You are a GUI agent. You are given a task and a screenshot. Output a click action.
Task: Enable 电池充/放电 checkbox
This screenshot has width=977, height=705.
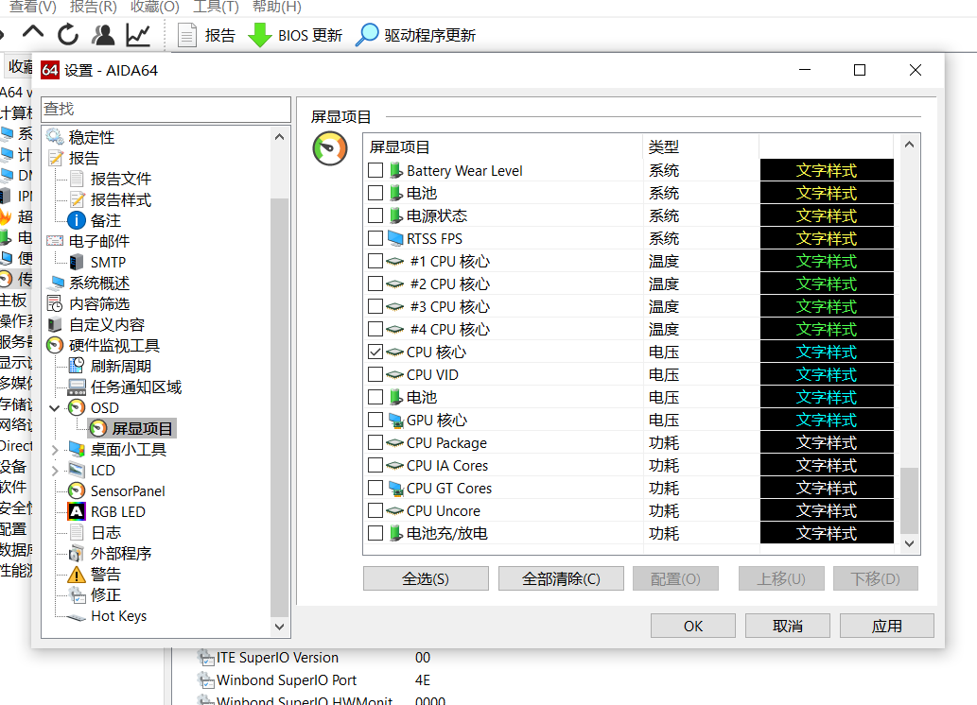pyautogui.click(x=375, y=533)
